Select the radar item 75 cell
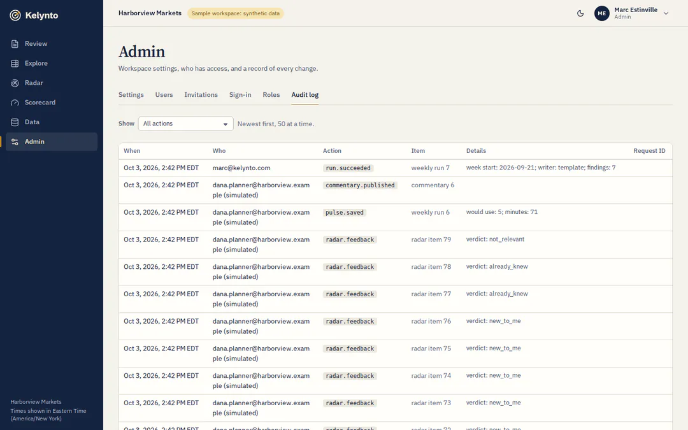The height and width of the screenshot is (430, 688). [x=431, y=348]
